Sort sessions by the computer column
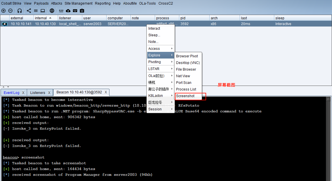 pos(118,18)
